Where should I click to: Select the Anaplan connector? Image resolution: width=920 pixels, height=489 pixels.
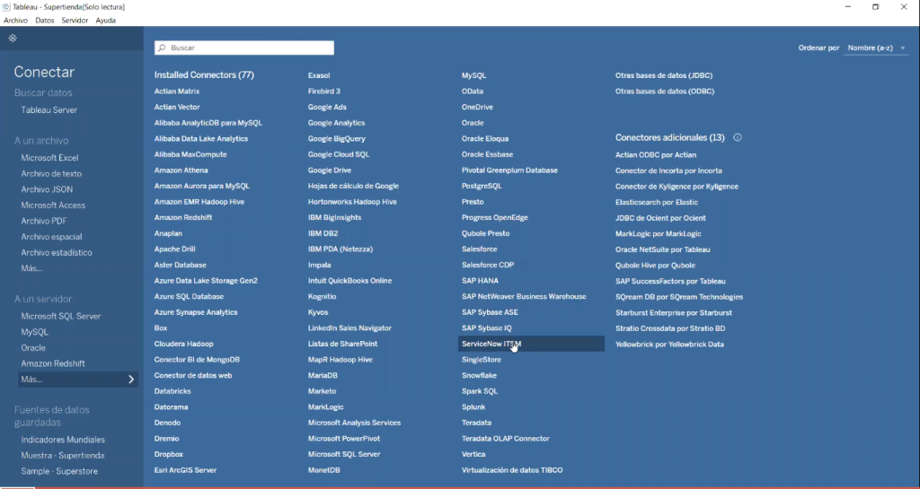(168, 233)
